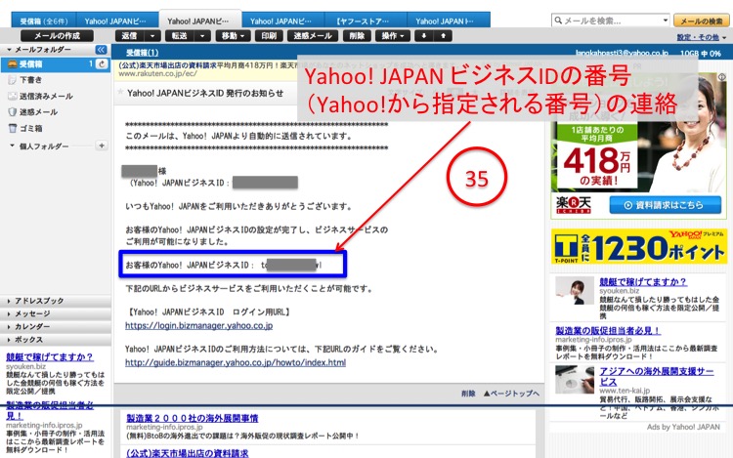Click the 転送 forward button
The width and height of the screenshot is (733, 458).
[179, 36]
